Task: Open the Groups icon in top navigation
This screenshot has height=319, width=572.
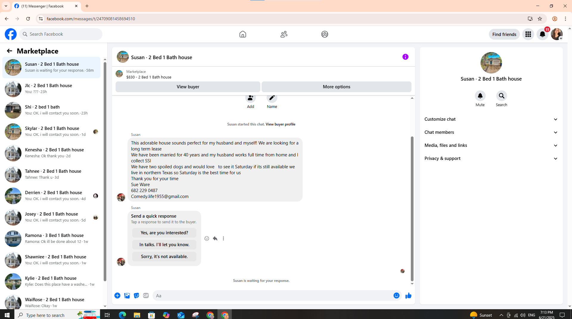Action: pos(325,34)
